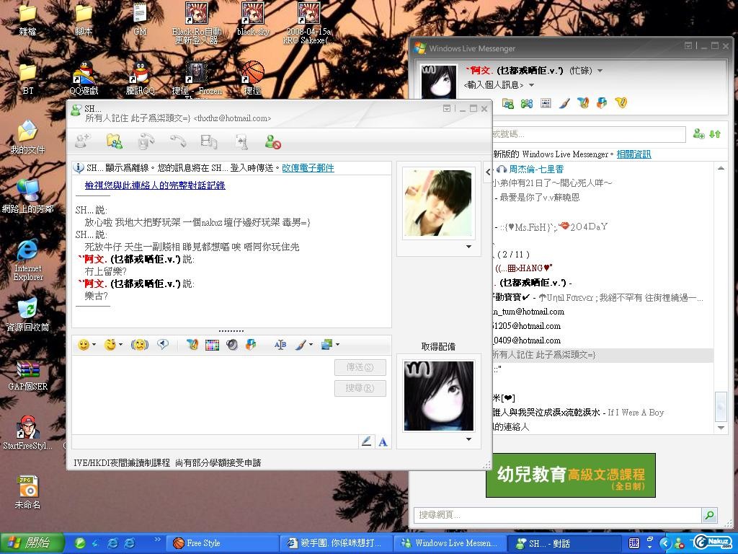
Task: Open the status dropdown next to 忙碌
Action: (x=600, y=71)
